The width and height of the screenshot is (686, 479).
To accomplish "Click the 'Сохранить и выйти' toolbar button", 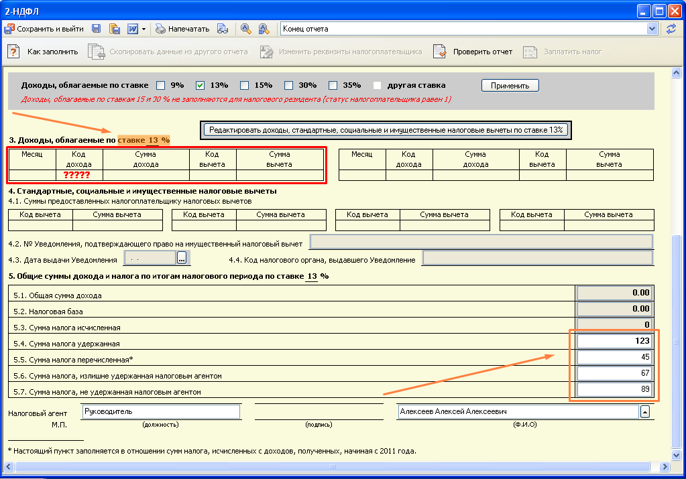I will pyautogui.click(x=44, y=29).
